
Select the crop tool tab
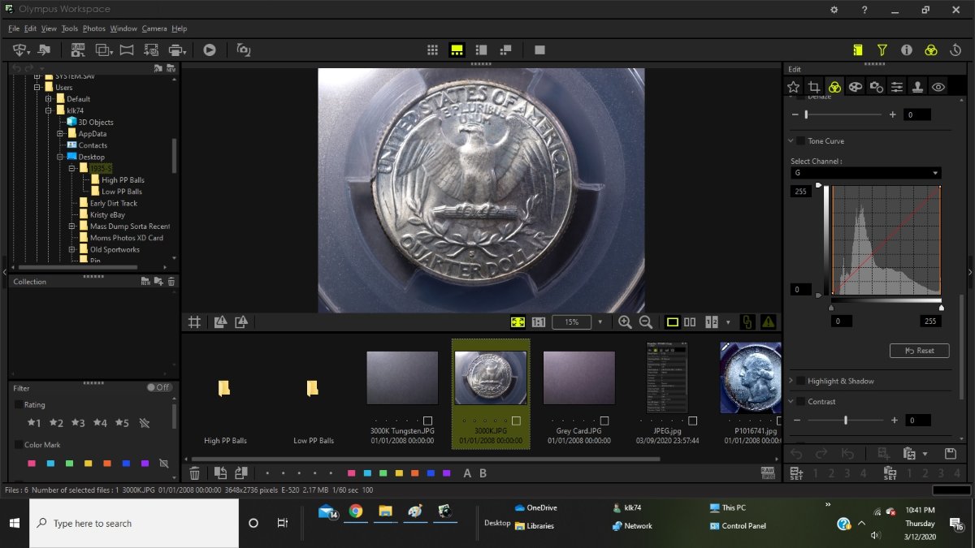[814, 87]
